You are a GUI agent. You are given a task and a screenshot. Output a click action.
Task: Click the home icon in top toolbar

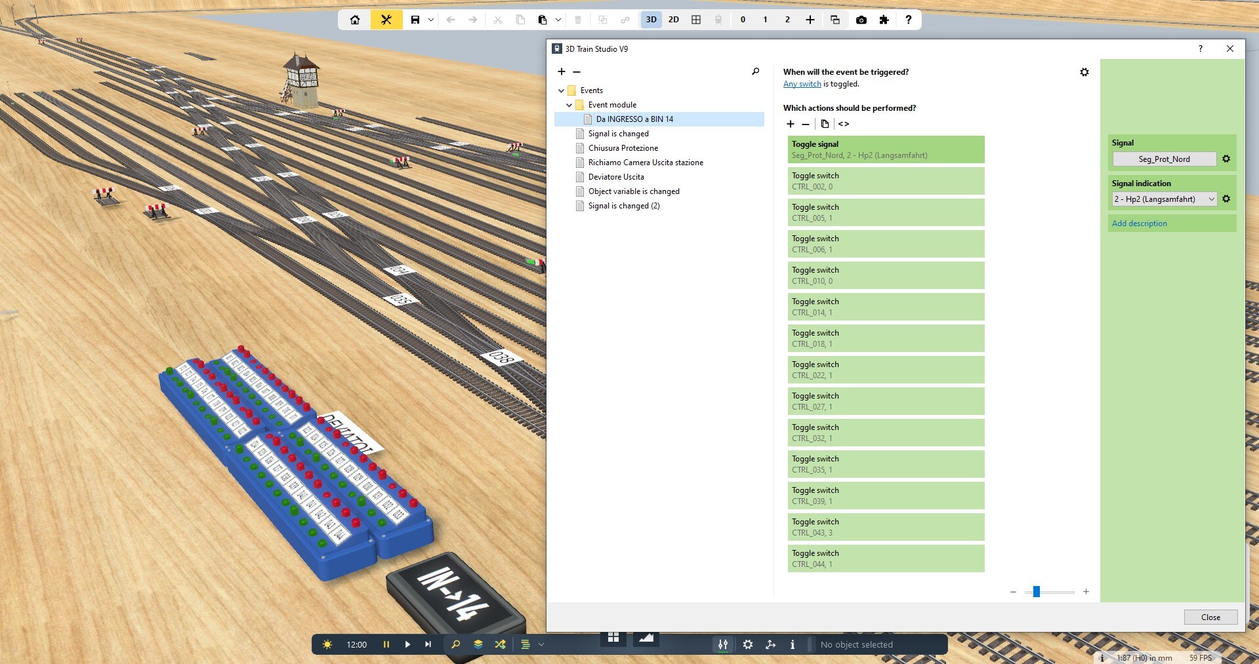[x=355, y=20]
